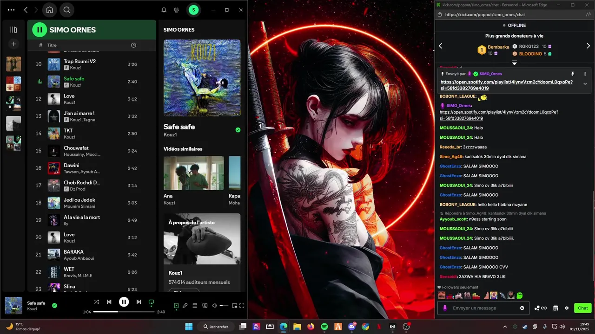The image size is (595, 334).
Task: Collapse the pinned message chevron
Action: click(x=585, y=84)
